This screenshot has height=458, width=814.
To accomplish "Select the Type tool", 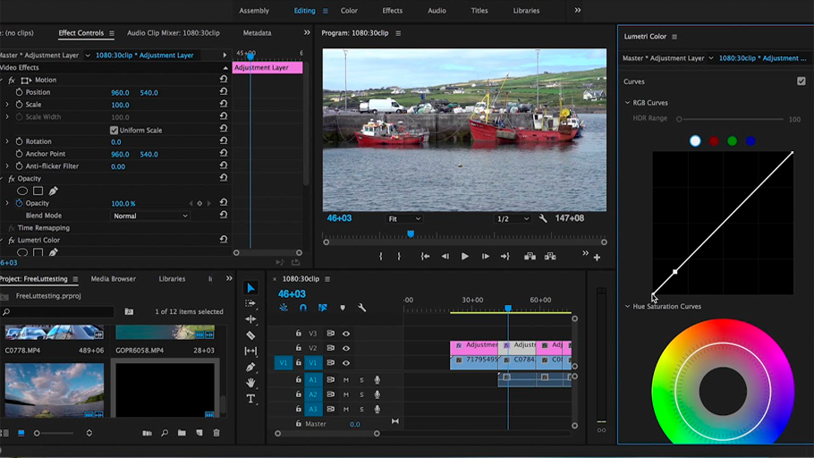I will click(251, 399).
